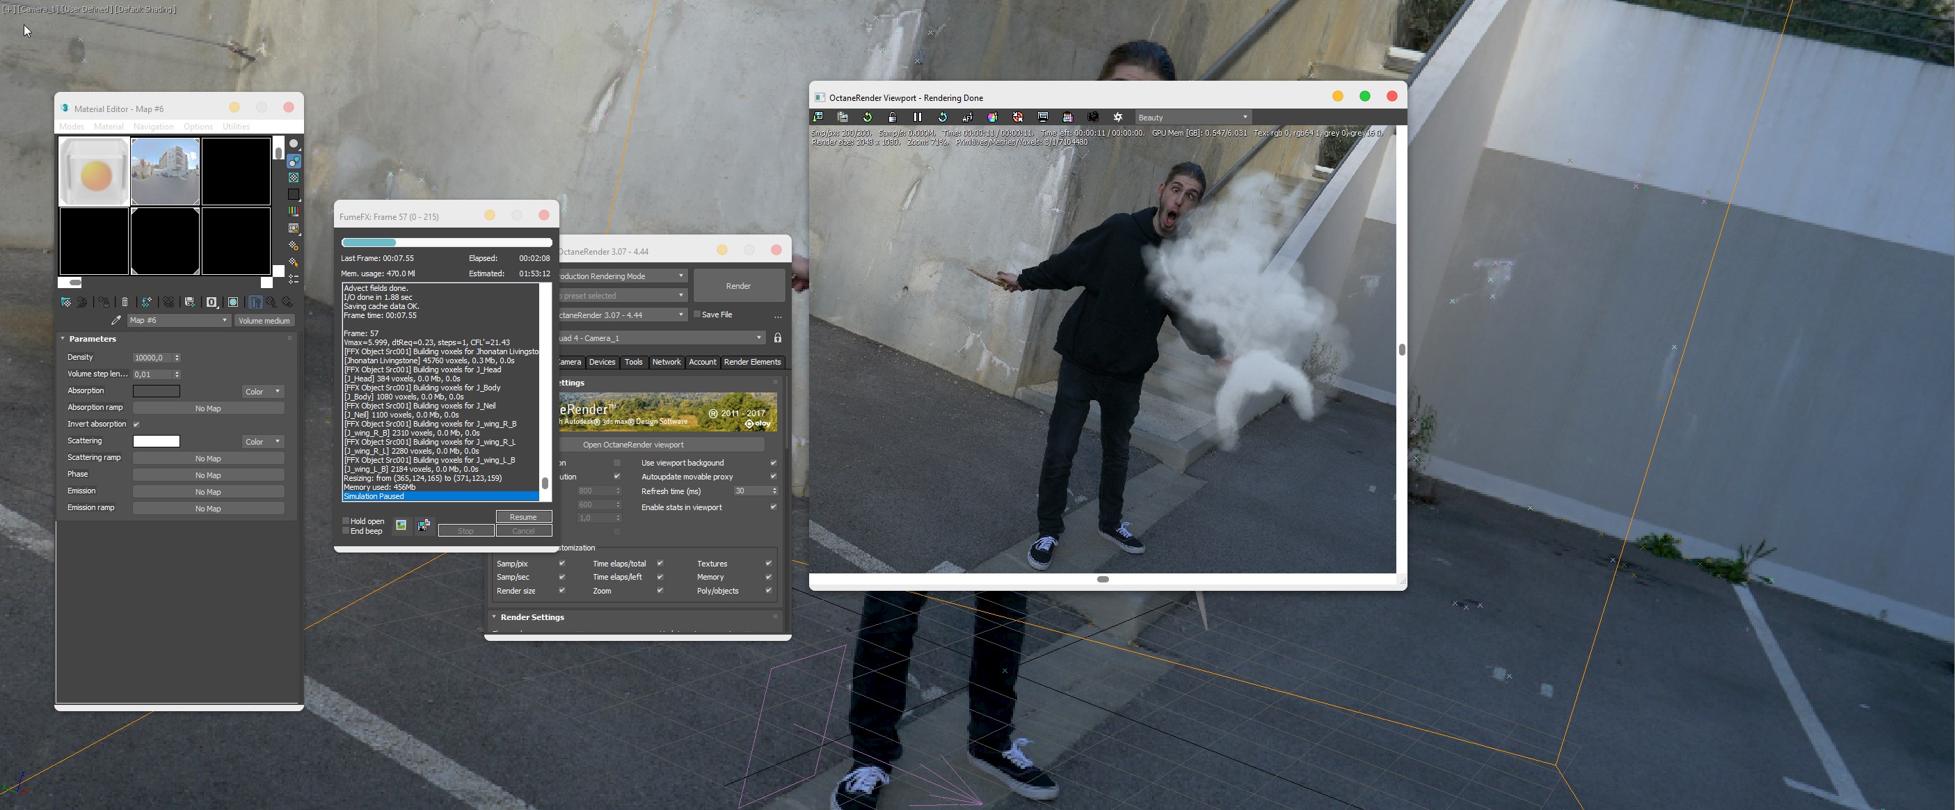The width and height of the screenshot is (1955, 810).
Task: Click Resume in the FumeFX window
Action: pos(523,516)
